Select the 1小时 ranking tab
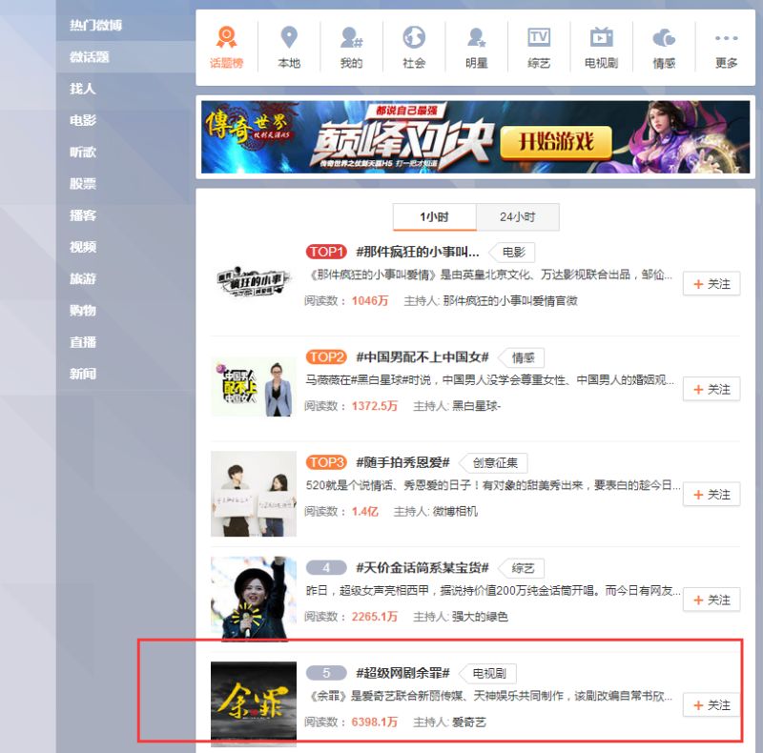This screenshot has width=763, height=753. point(434,216)
